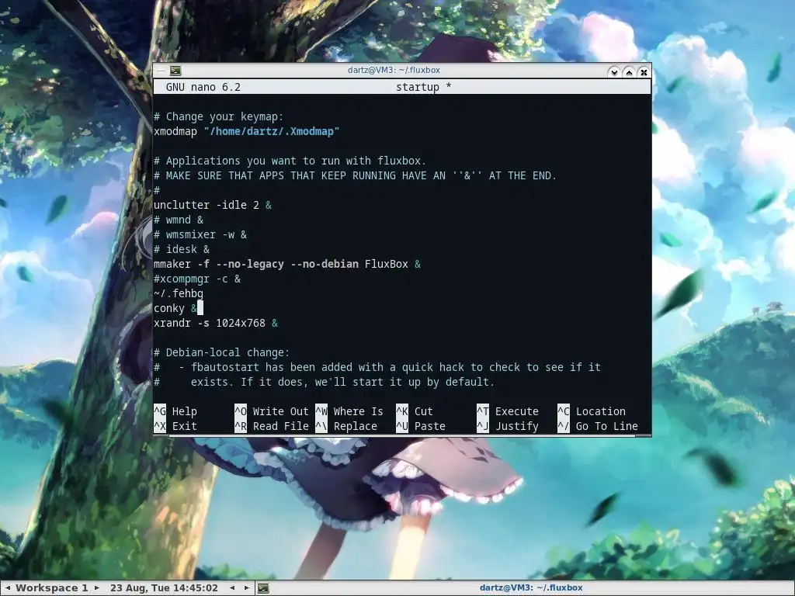Click the ^R Read File shortcut
Viewport: 795px width, 596px height.
pos(271,426)
